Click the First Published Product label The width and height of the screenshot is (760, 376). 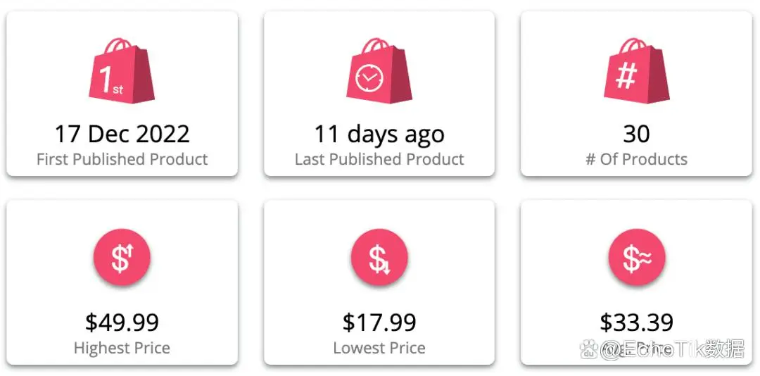tap(122, 159)
